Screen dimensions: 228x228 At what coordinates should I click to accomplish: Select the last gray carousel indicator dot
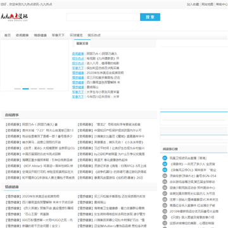click(x=50, y=89)
